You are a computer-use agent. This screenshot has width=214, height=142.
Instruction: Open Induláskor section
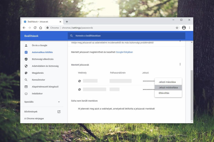pyautogui.click(x=37, y=94)
